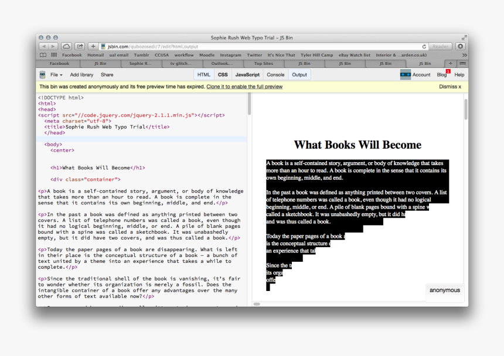Open eBay Watch list bookmark
Screen dimensions: 504x356
(x=354, y=55)
